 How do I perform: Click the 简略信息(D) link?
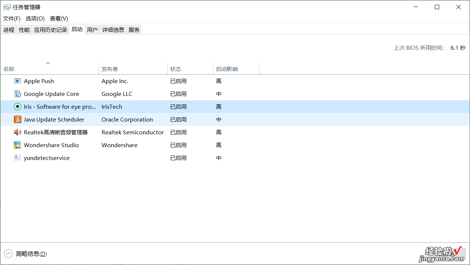click(31, 254)
